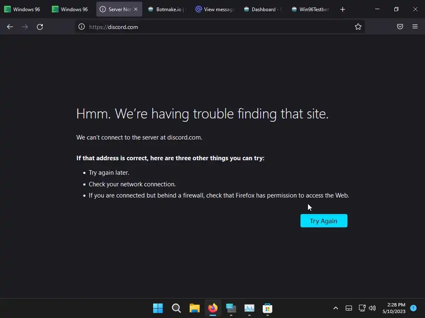The width and height of the screenshot is (425, 318).
Task: Open network status tray icon
Action: coord(362,308)
